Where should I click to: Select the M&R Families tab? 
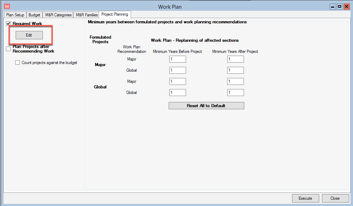click(87, 15)
